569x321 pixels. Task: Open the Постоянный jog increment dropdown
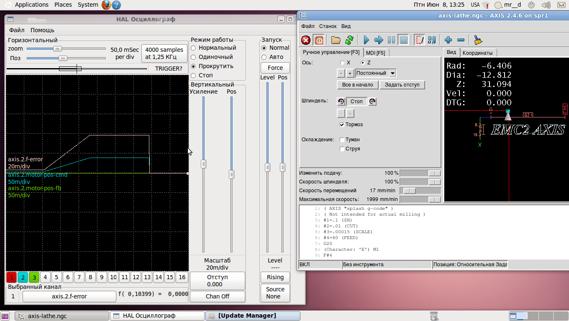[x=392, y=73]
